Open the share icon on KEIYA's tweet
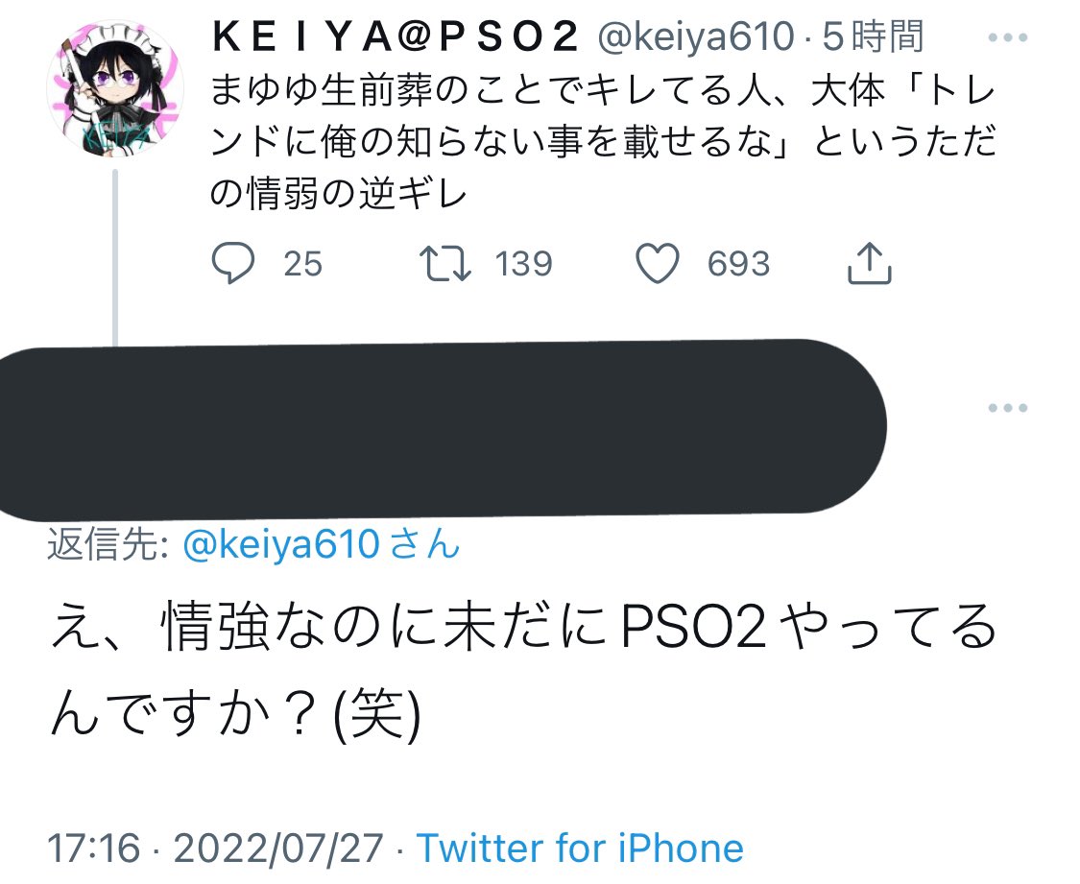 869,263
